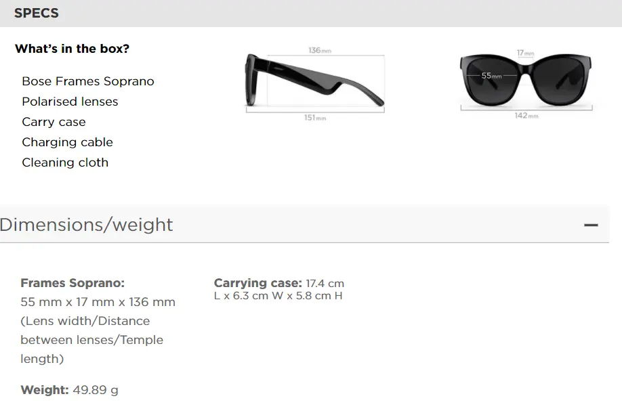This screenshot has height=411, width=622.
Task: Click the side-view sunglasses image
Action: click(x=314, y=81)
